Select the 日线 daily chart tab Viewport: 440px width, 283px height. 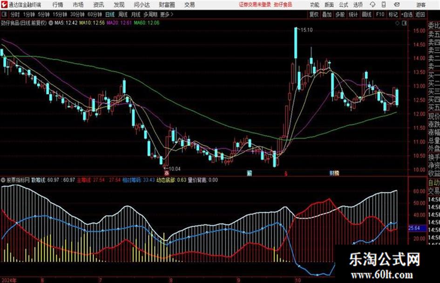pyautogui.click(x=110, y=14)
